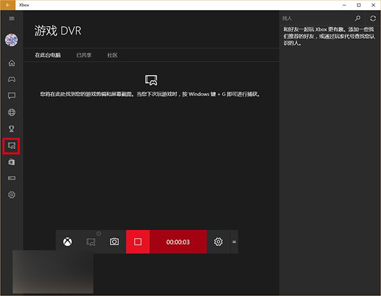Image resolution: width=381 pixels, height=296 pixels.
Task: Open the user profile avatar
Action: [11, 40]
